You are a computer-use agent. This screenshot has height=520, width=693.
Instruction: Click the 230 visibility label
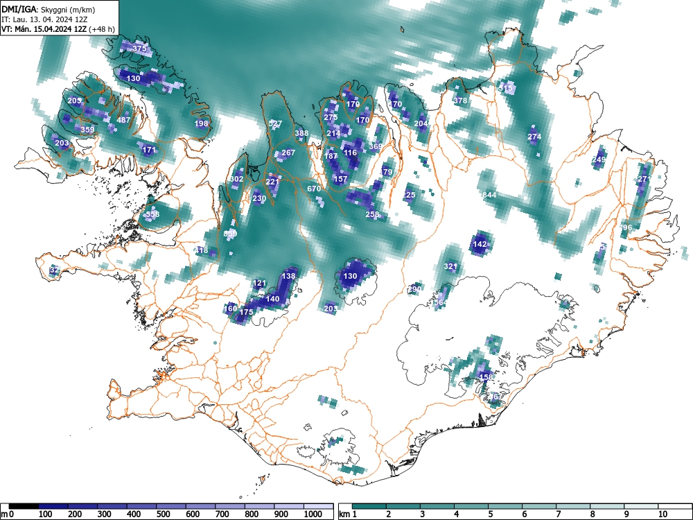point(259,198)
